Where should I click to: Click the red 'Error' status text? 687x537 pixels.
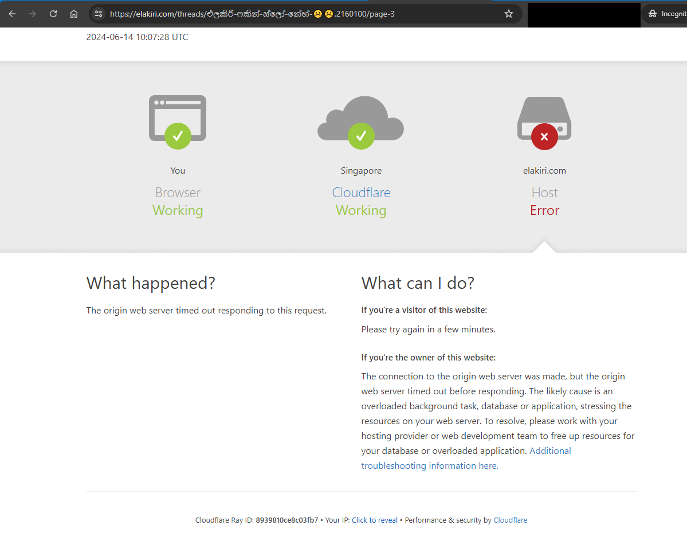coord(544,210)
